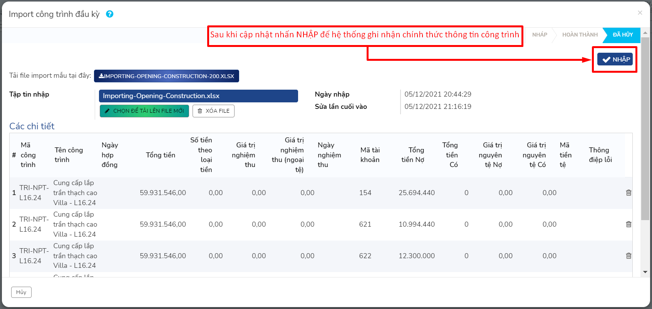Open the Importing-Opening-Construction.xlsx file link
Screen dimensions: 652x309
click(198, 96)
